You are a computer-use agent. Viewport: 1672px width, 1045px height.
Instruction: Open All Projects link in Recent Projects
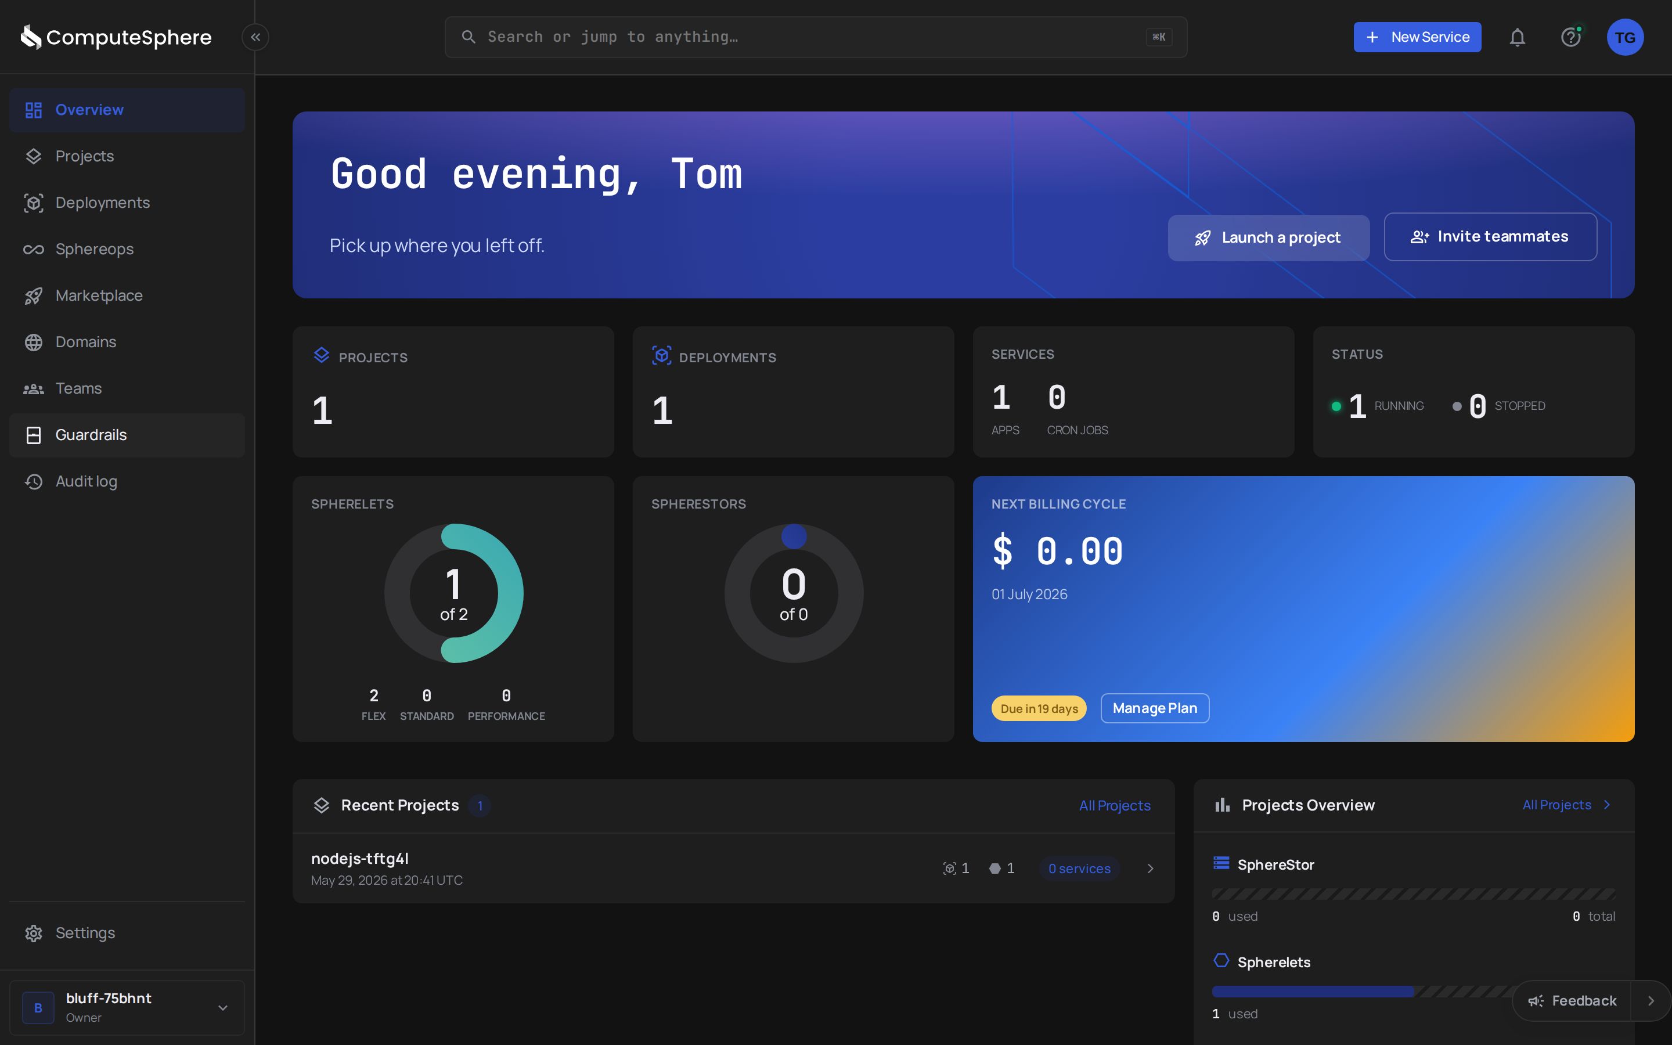click(x=1115, y=805)
